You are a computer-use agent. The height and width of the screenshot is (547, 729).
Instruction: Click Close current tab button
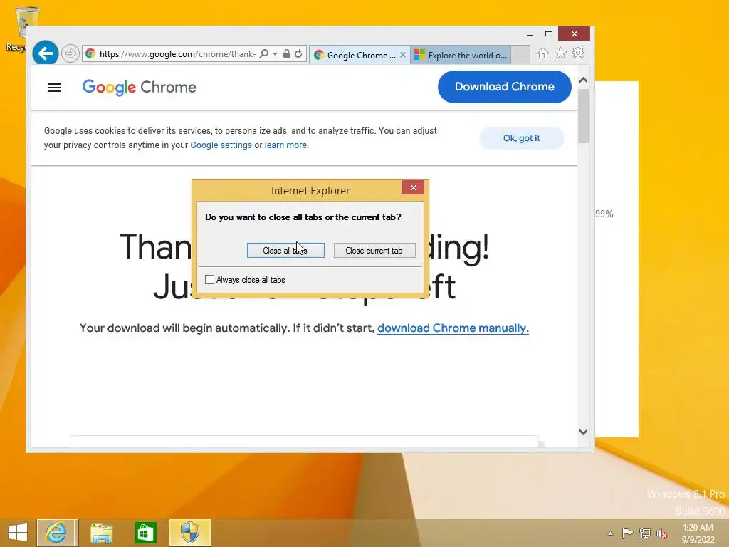[x=374, y=250]
